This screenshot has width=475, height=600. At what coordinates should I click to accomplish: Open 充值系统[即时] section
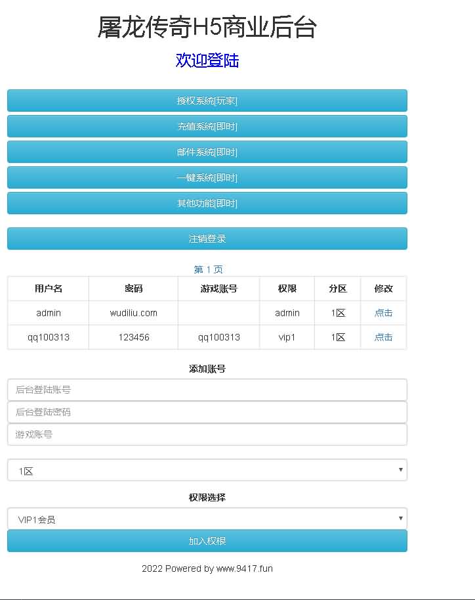[207, 126]
